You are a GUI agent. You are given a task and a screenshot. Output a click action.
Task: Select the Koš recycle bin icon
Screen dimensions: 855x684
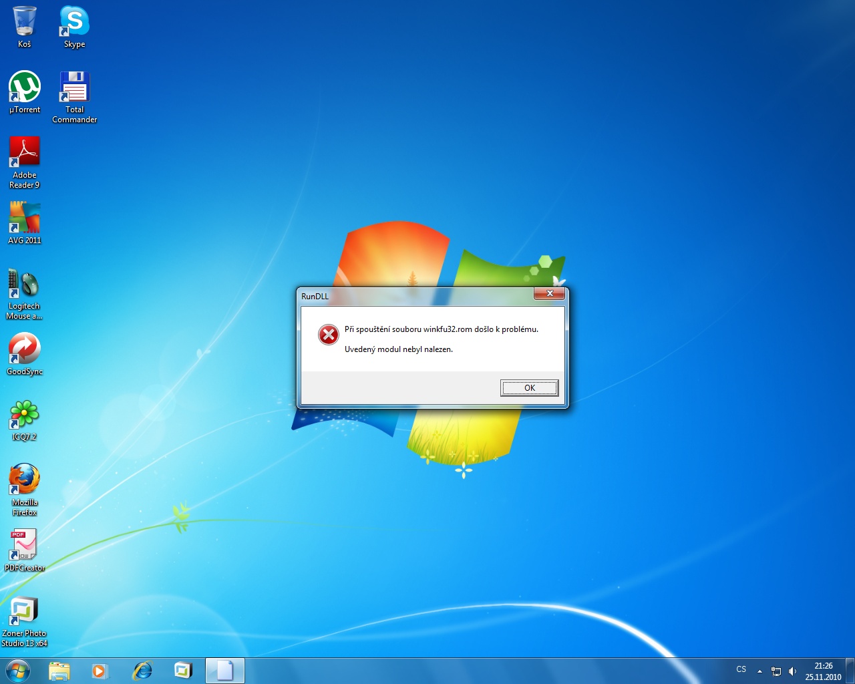tap(25, 23)
